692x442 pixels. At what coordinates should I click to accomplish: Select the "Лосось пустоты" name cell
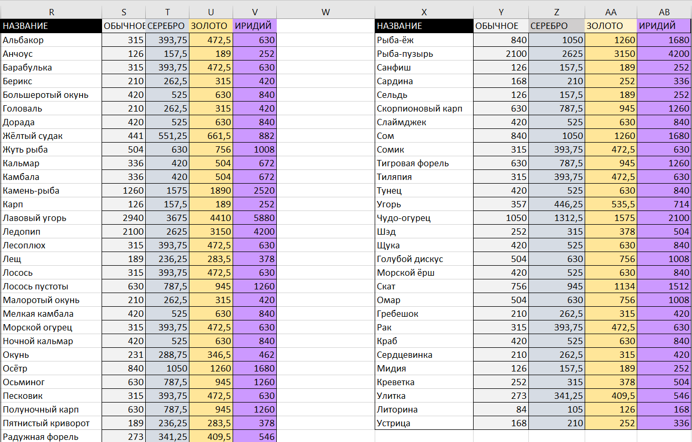pos(51,286)
